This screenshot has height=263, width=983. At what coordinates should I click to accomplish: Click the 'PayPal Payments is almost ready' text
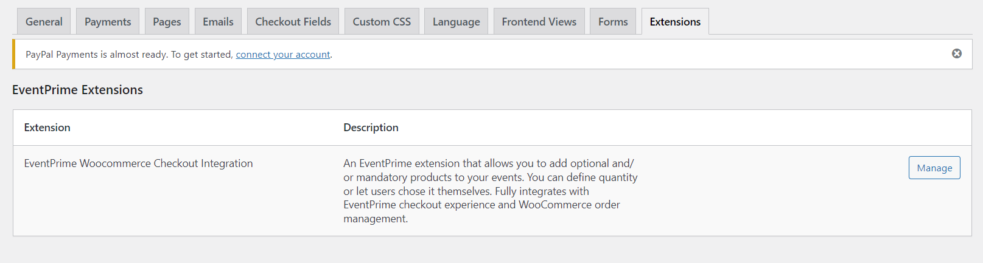pos(129,55)
